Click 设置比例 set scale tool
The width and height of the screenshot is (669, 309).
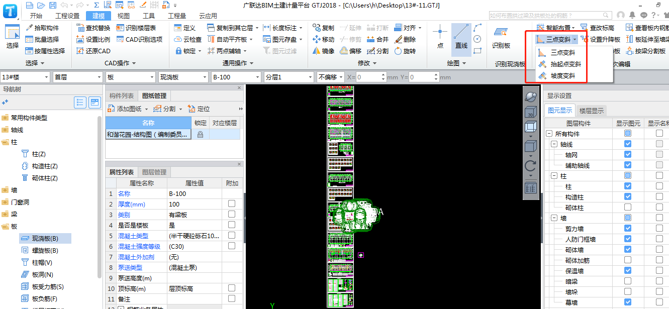pos(93,39)
